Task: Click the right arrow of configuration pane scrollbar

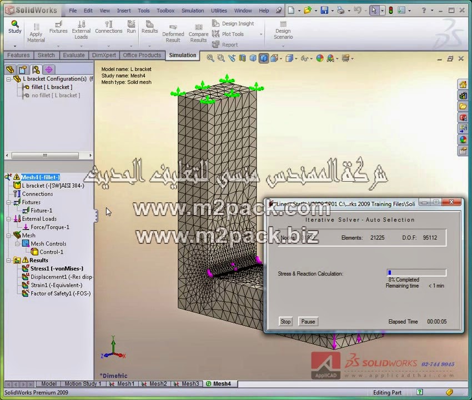Action: pyautogui.click(x=91, y=156)
